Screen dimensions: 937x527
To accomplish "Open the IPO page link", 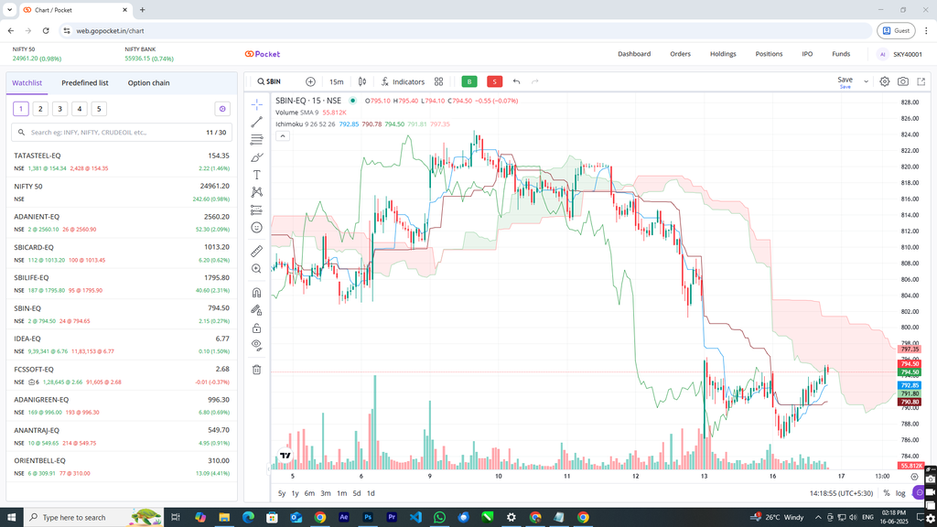I will [x=807, y=54].
